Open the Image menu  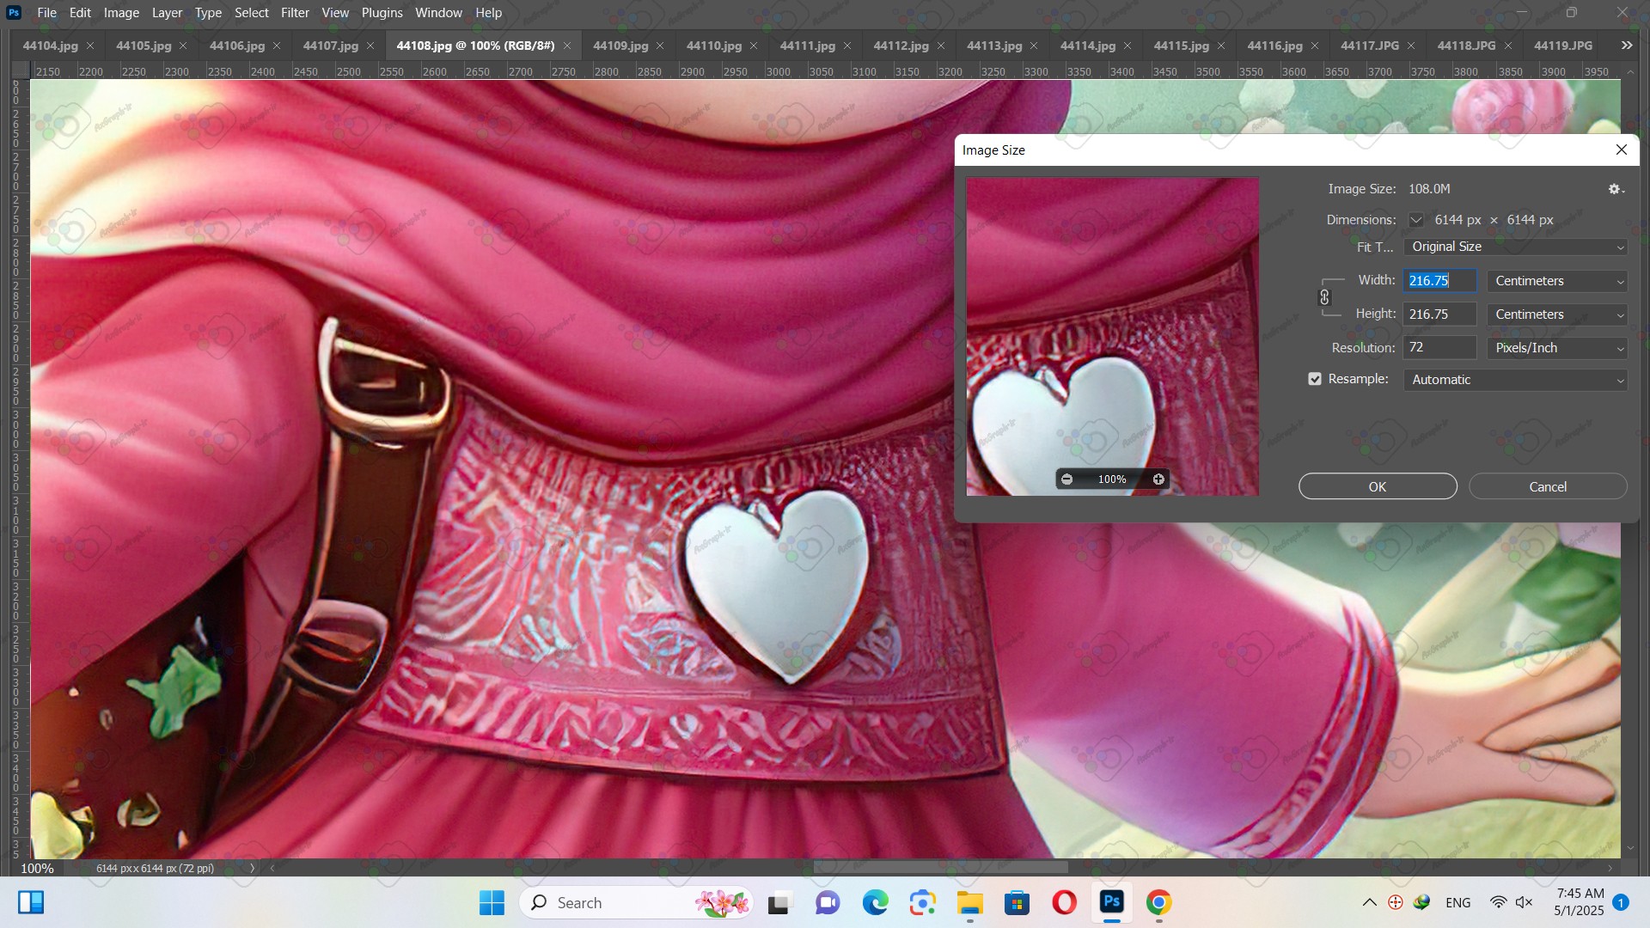tap(121, 13)
